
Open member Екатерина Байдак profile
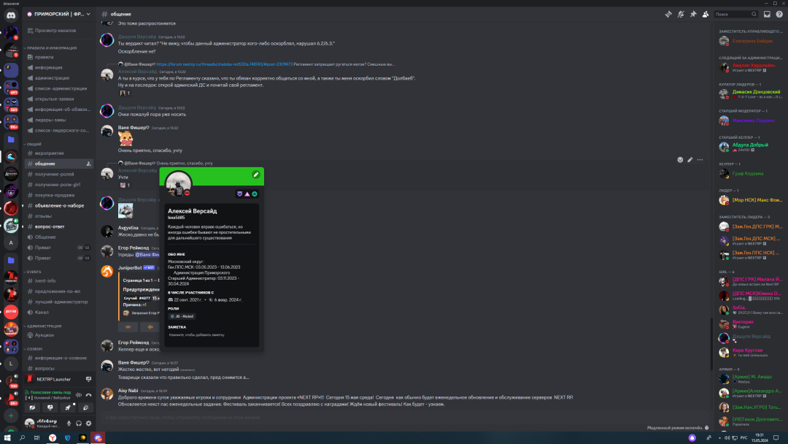tap(751, 41)
